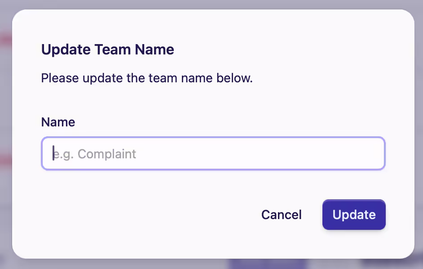Click the 'Update Team Name' heading
423x269 pixels.
107,49
